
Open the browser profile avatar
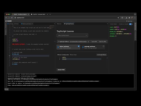click(132, 18)
